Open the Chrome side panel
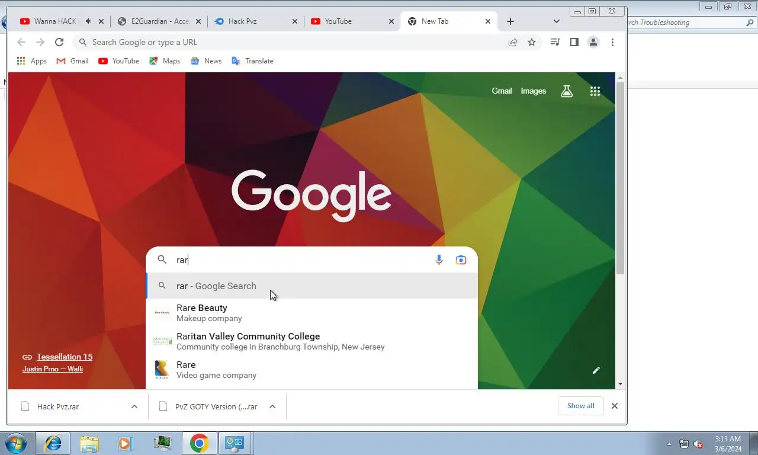 (x=574, y=42)
